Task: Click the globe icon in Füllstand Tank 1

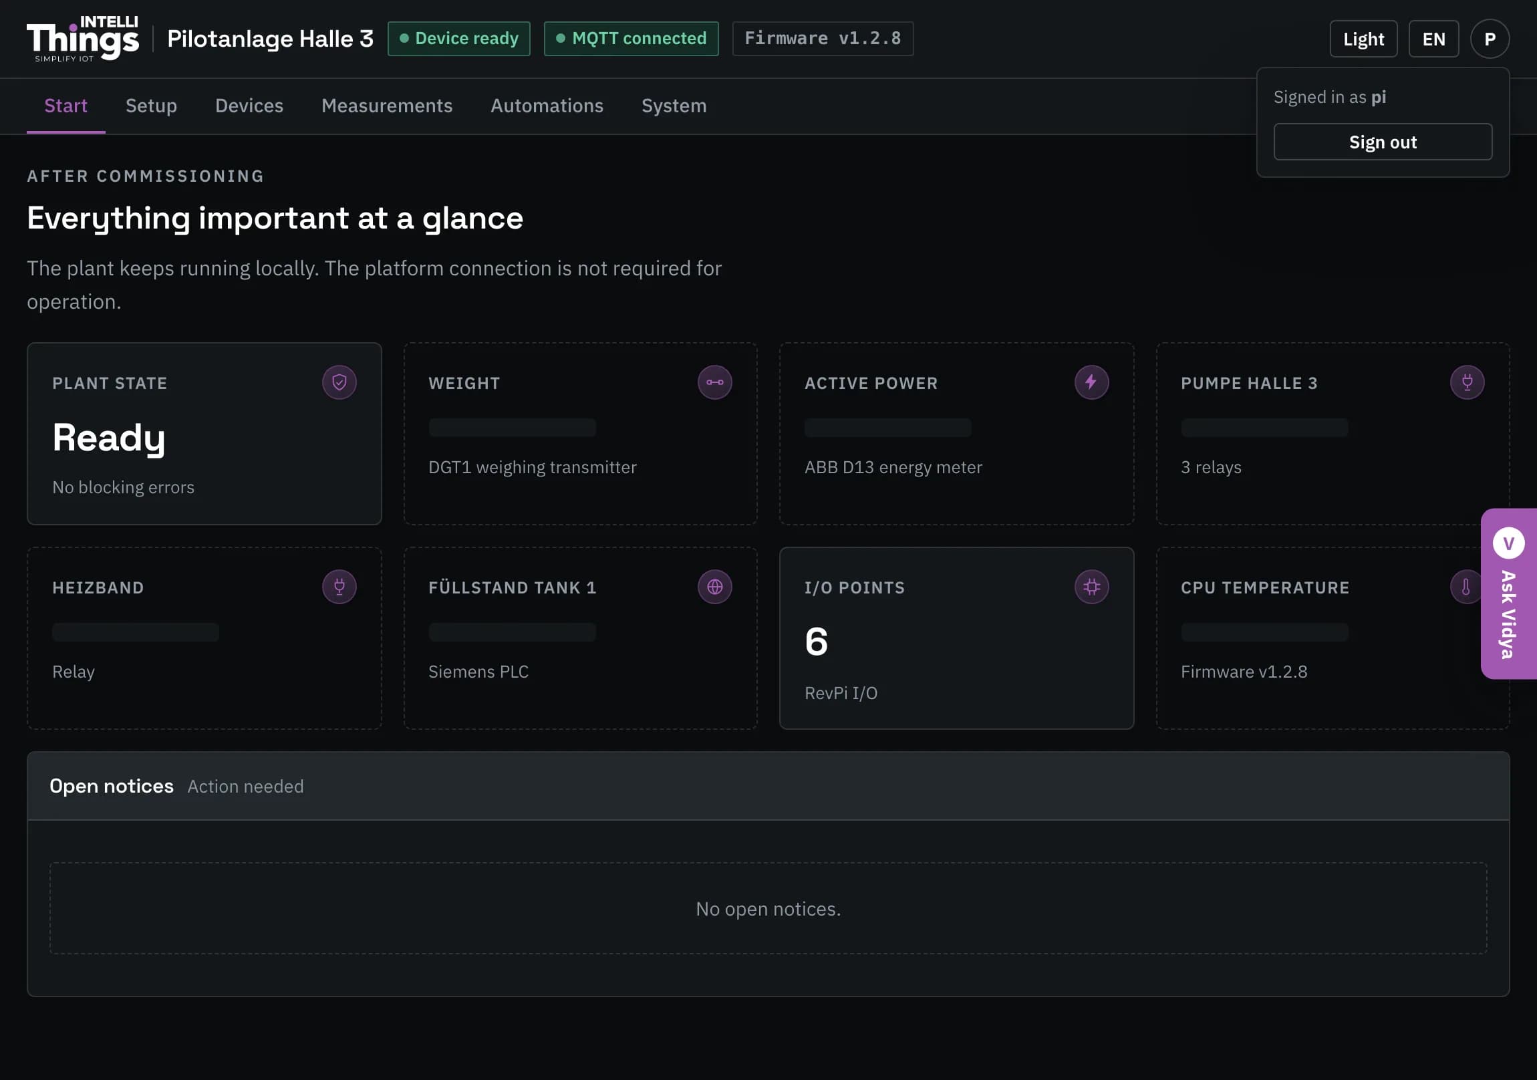Action: coord(715,587)
